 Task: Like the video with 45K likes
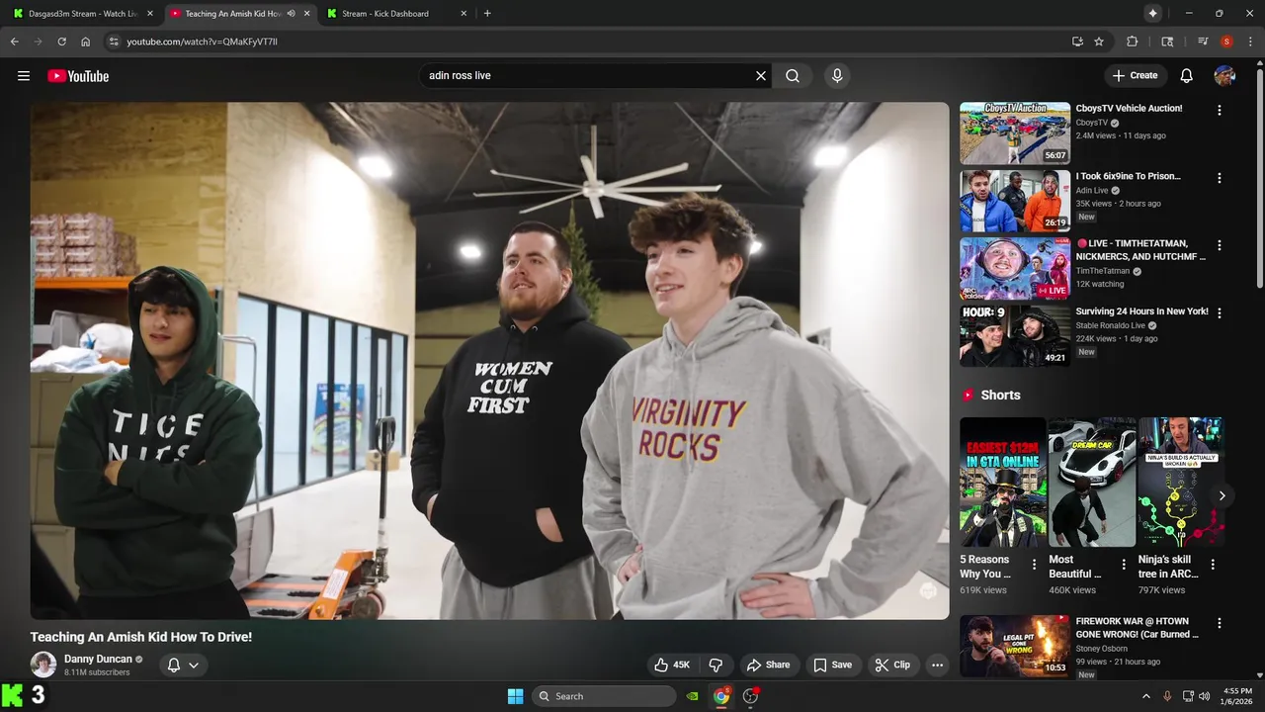tap(672, 665)
